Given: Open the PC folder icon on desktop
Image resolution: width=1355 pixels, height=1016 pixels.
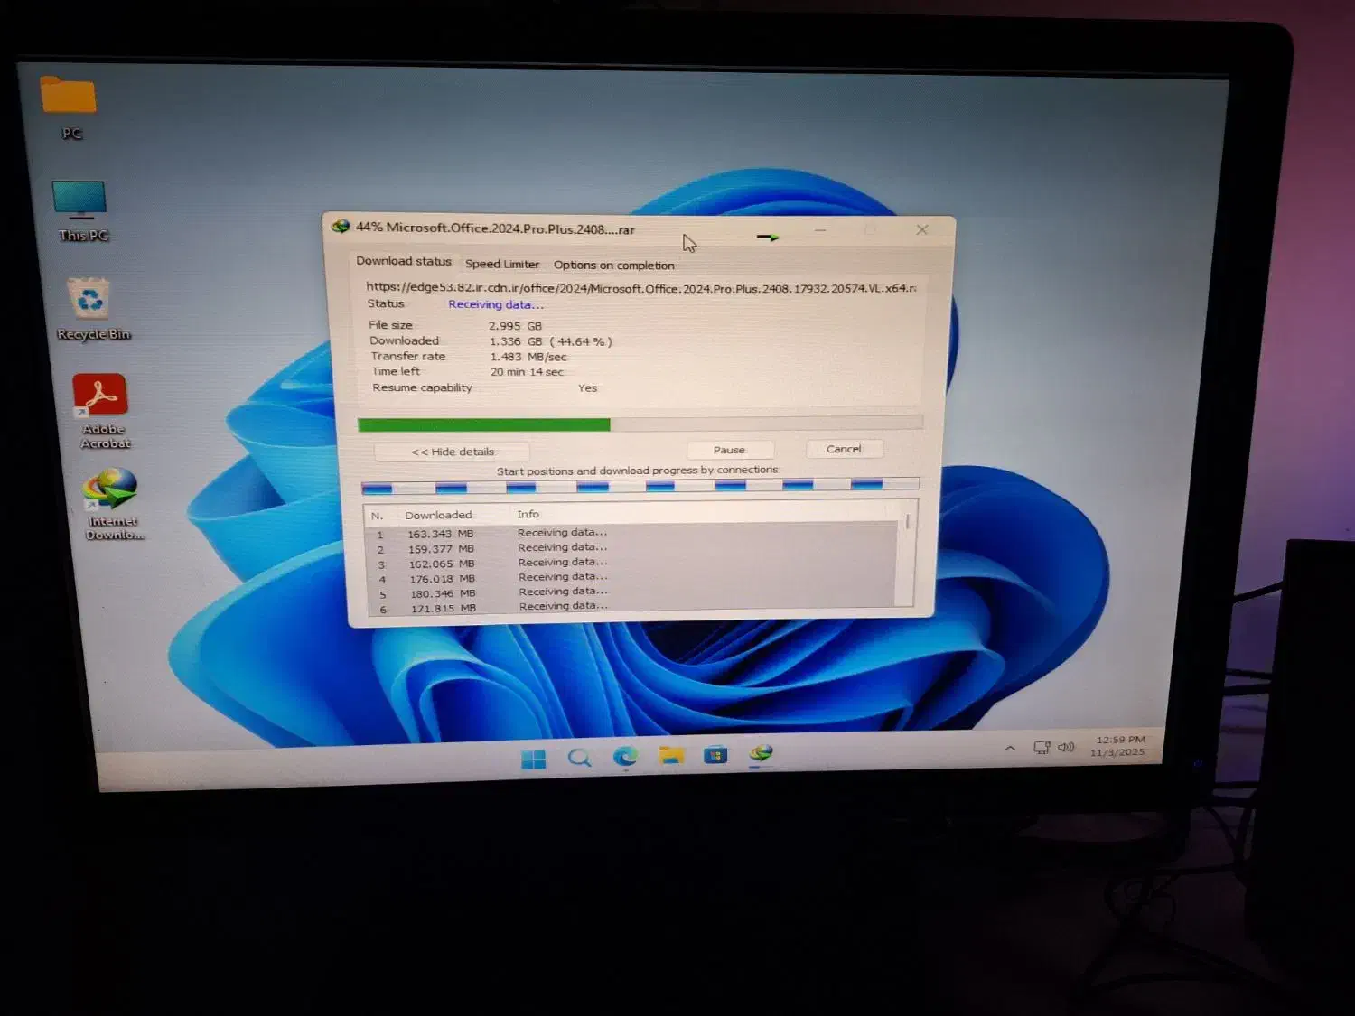Looking at the screenshot, I should [68, 97].
